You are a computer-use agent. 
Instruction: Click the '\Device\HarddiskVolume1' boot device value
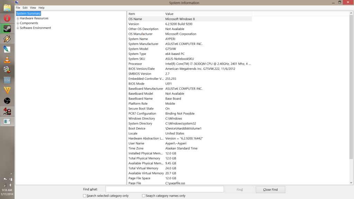click(183, 129)
